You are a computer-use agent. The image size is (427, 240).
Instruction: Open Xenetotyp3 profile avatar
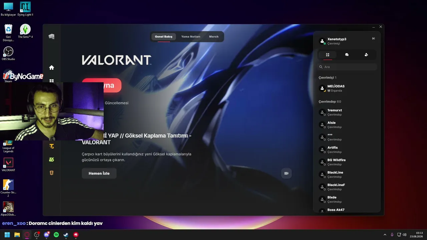coord(322,41)
